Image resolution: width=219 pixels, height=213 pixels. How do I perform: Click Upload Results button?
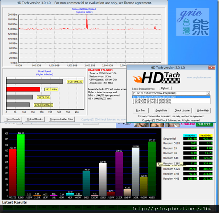coord(35,119)
